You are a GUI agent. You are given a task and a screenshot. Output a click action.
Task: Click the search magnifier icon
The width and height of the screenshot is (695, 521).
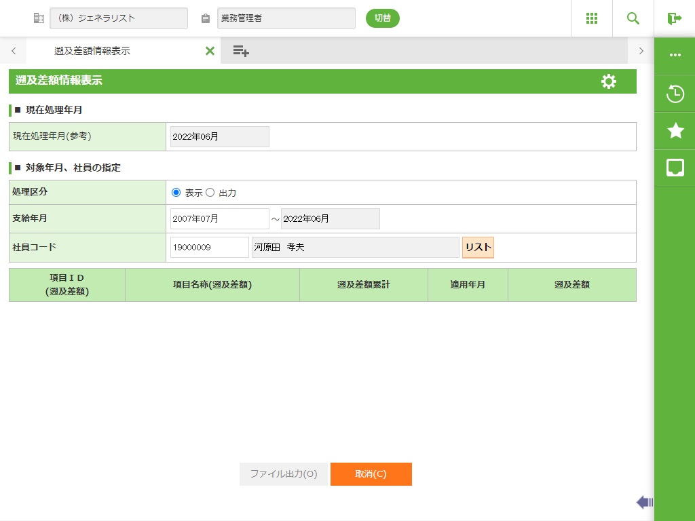633,18
